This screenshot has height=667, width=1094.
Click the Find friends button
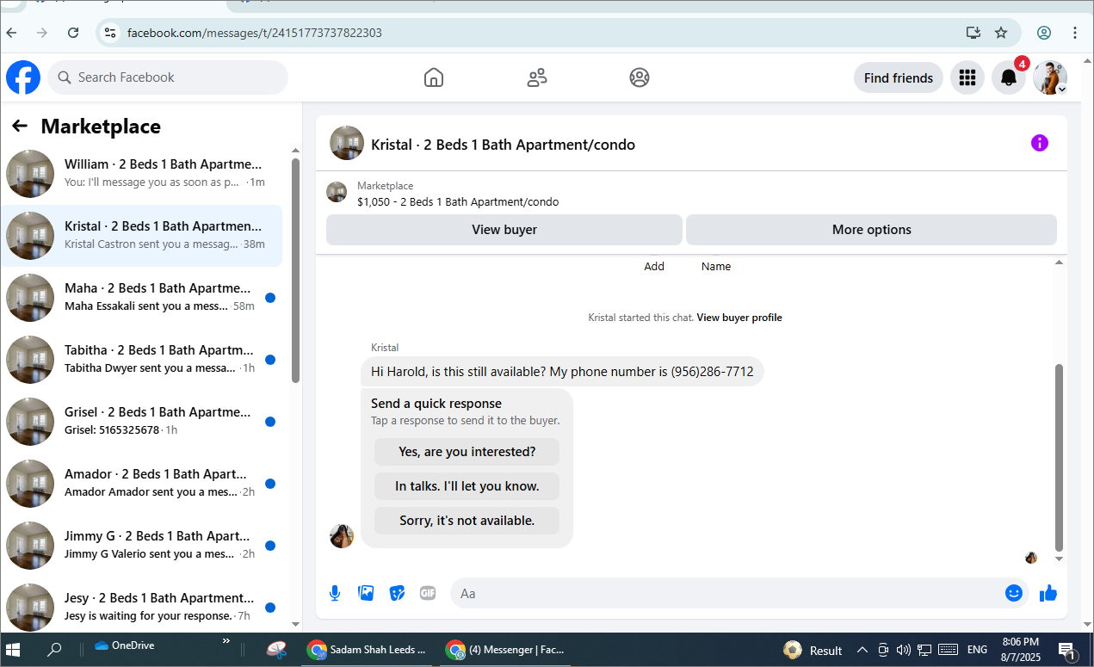pyautogui.click(x=899, y=77)
